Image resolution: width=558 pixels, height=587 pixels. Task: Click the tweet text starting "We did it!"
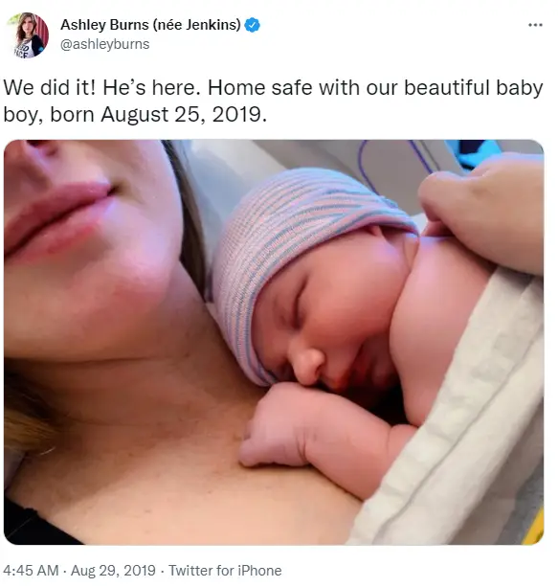point(273,101)
